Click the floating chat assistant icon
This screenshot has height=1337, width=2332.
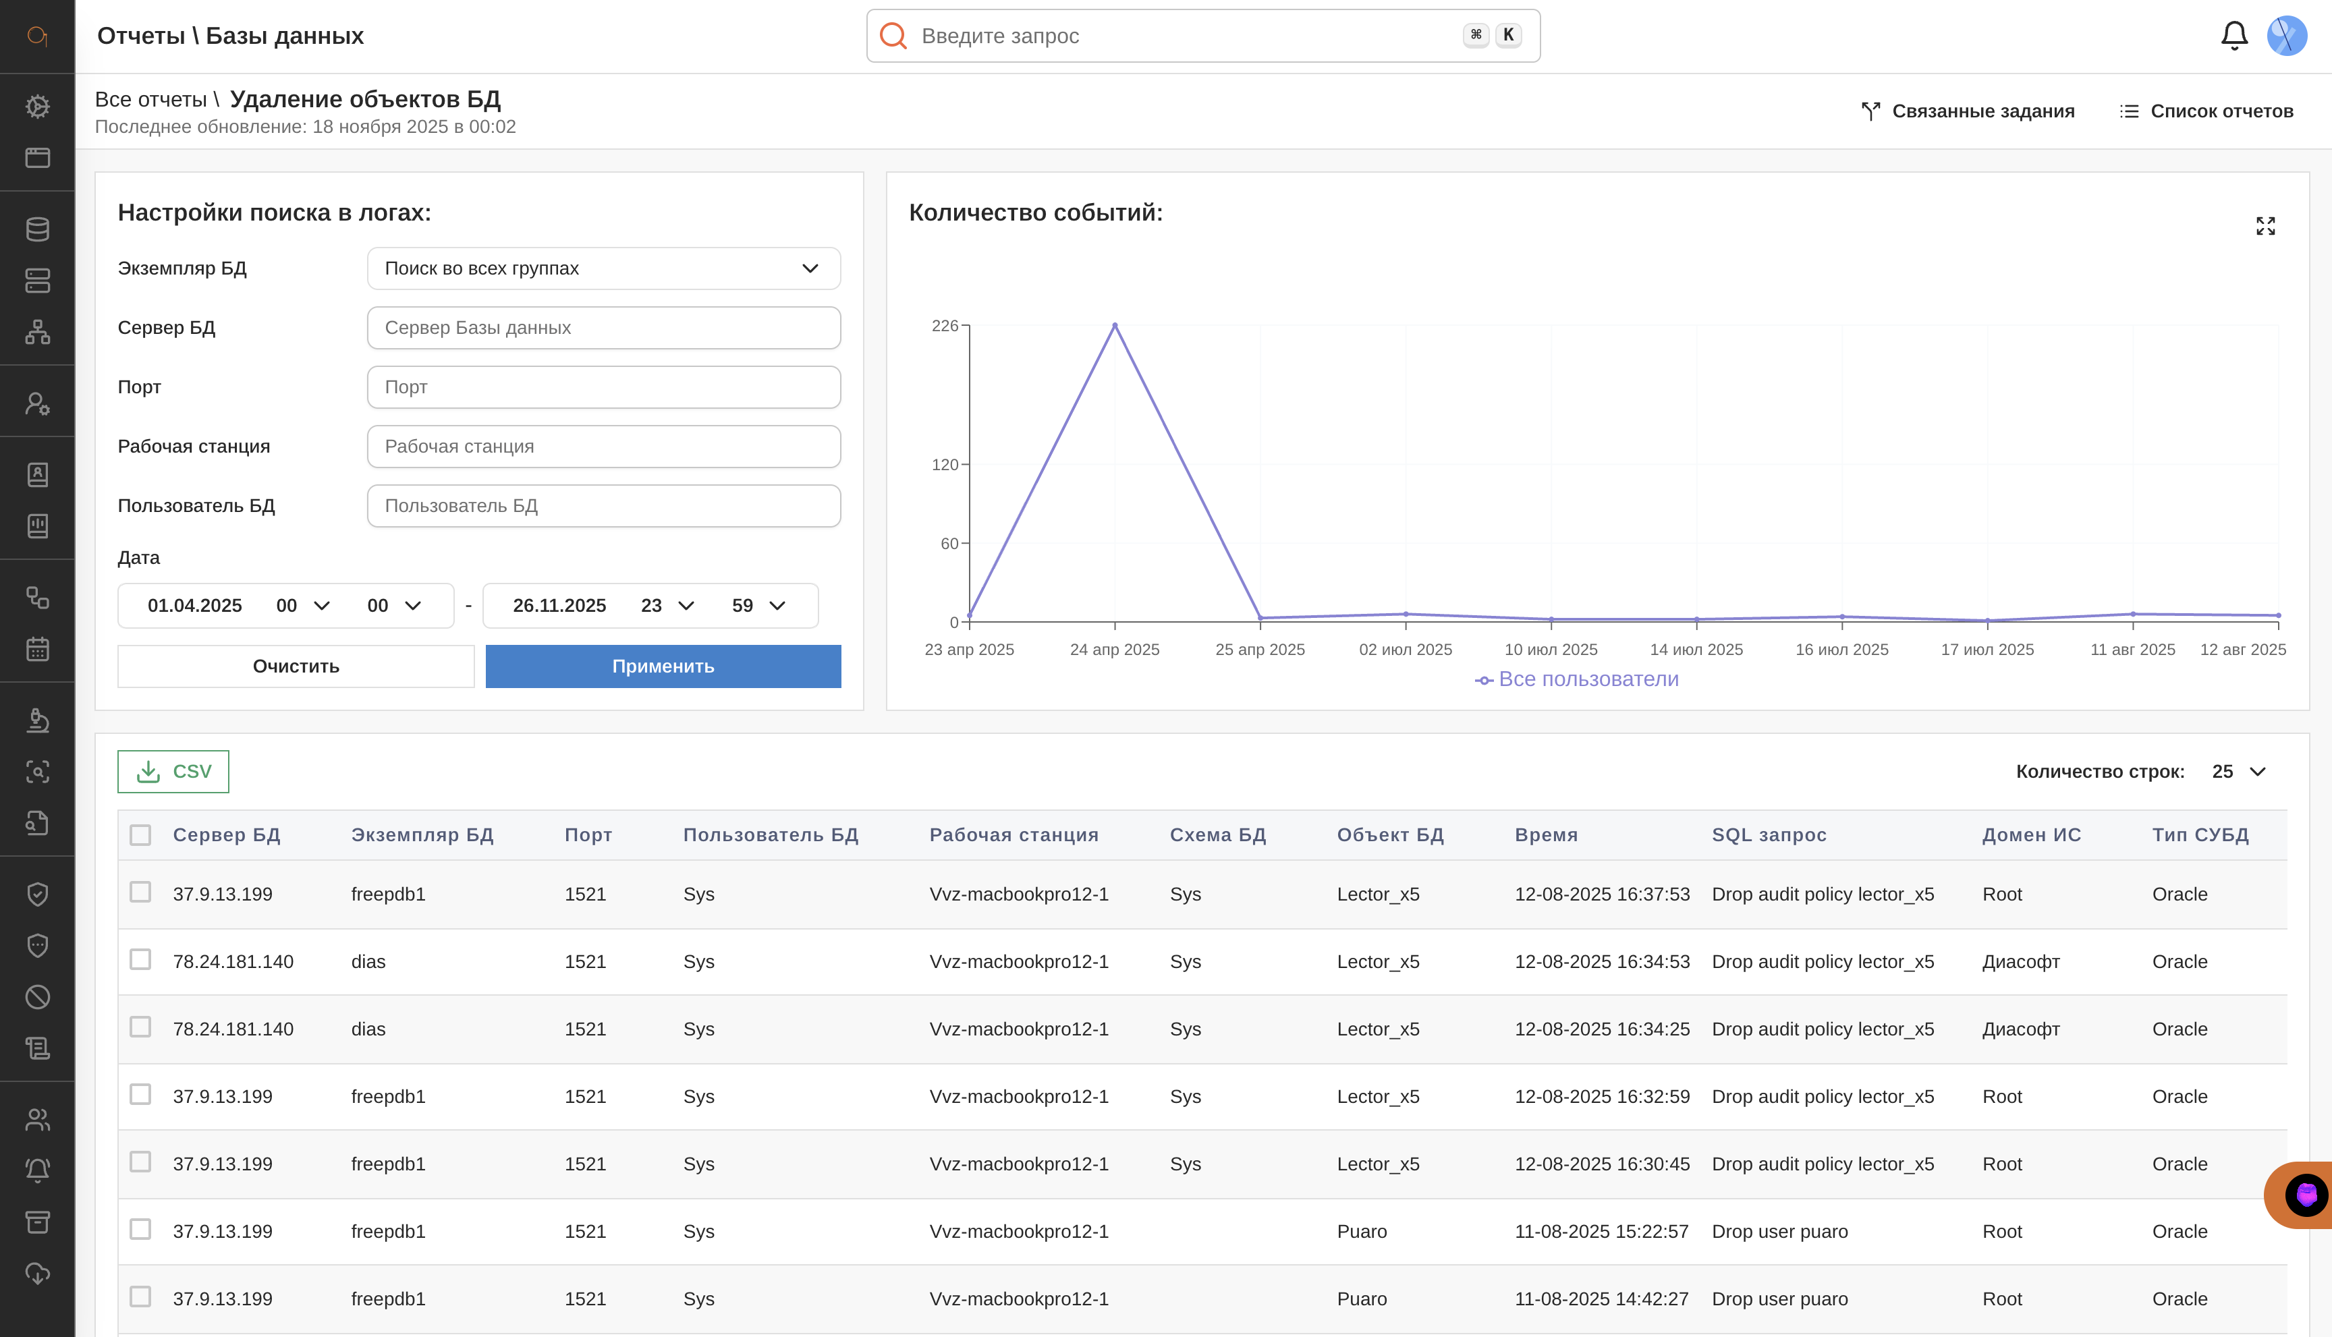tap(2306, 1195)
